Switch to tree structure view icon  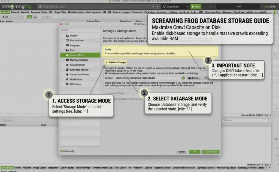[x=35, y=17]
